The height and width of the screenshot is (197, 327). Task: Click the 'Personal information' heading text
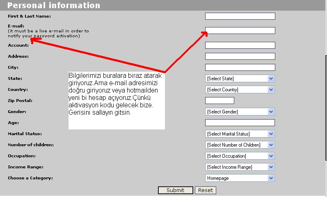(x=54, y=5)
